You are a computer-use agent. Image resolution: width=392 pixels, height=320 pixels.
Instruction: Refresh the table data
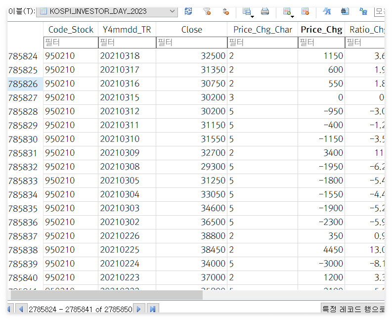pos(188,11)
